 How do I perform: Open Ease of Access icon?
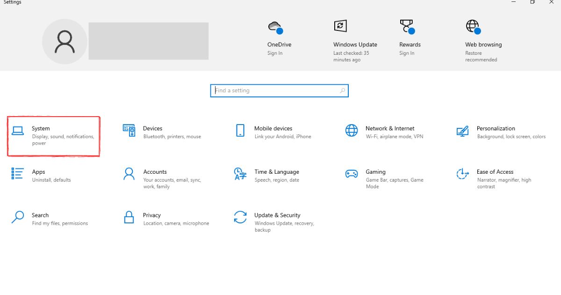pyautogui.click(x=462, y=174)
